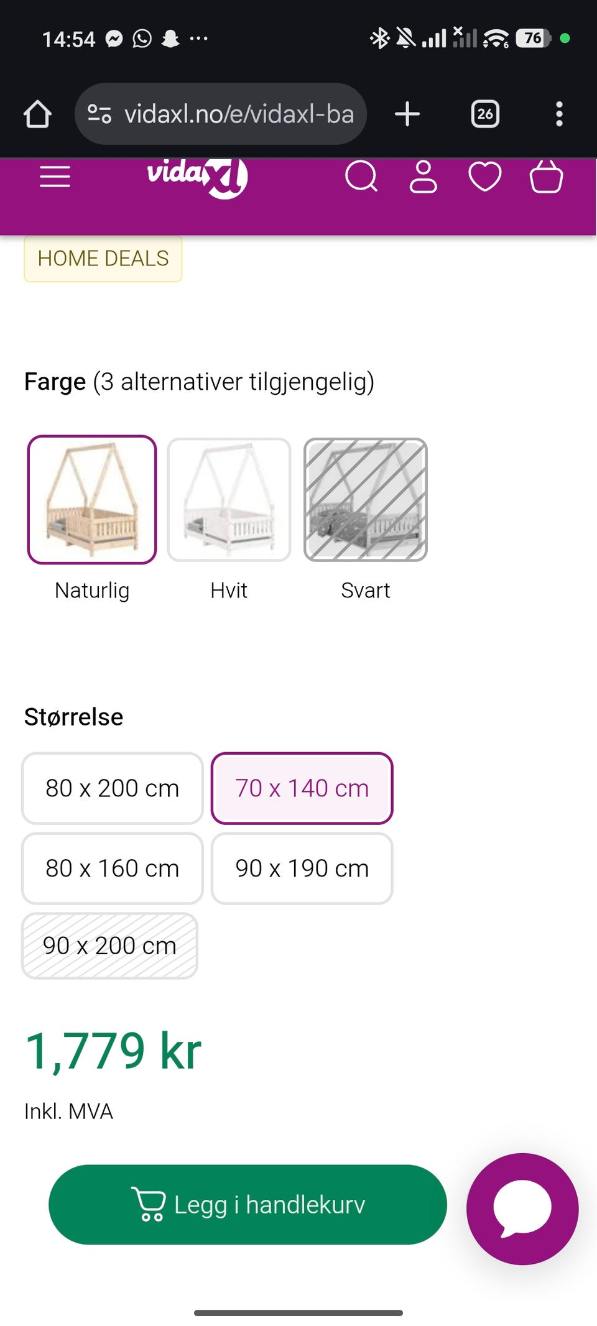The height and width of the screenshot is (1326, 597).
Task: Tap the vidaXL logo
Action: pos(197,177)
